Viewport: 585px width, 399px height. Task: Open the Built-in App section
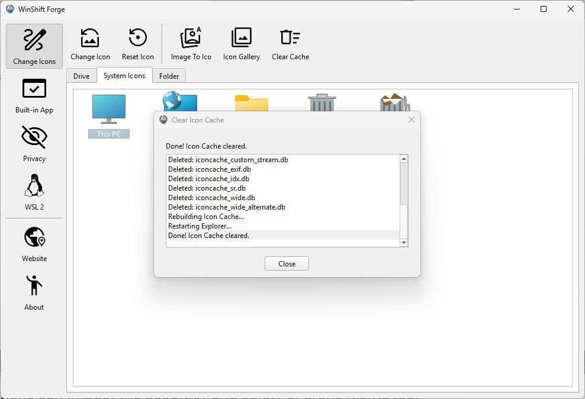[34, 95]
